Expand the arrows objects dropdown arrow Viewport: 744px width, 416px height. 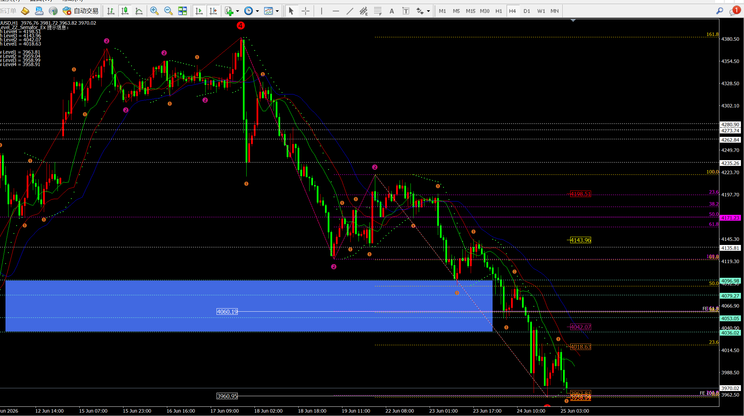pyautogui.click(x=428, y=11)
